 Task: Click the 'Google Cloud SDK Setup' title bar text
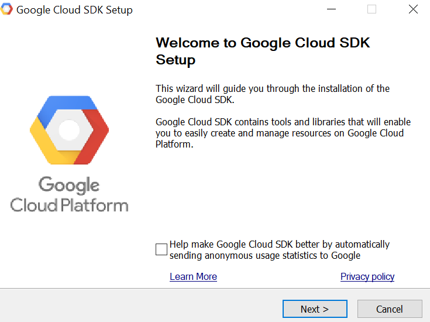click(x=74, y=10)
